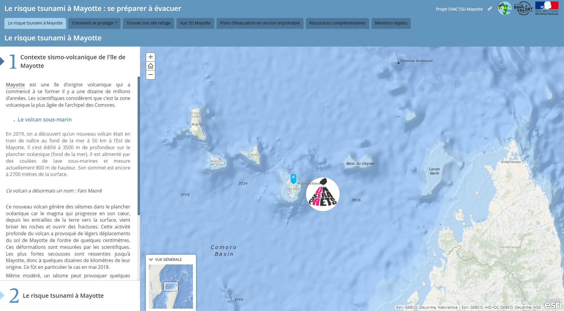Click the République Française logo

click(547, 8)
